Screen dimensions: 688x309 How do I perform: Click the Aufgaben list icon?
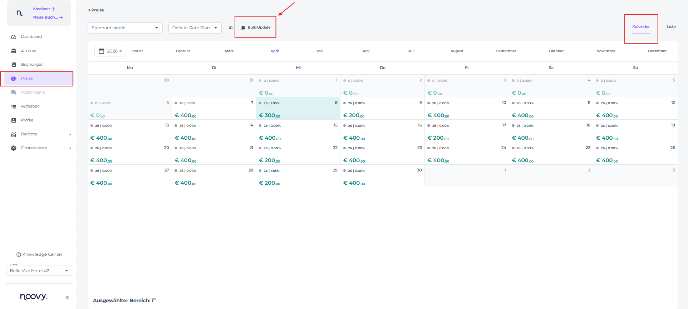14,106
